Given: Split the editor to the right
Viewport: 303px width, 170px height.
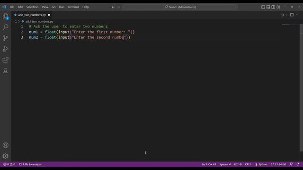Looking at the screenshot, I should 292,15.
